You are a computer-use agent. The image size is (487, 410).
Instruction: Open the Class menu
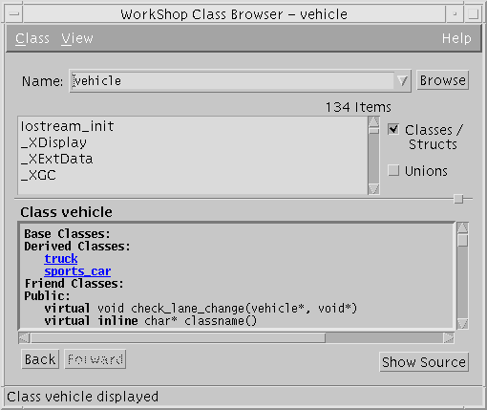(x=32, y=38)
